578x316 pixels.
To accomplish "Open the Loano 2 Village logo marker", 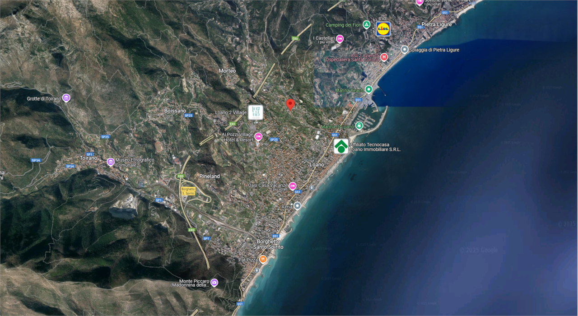I will pyautogui.click(x=256, y=112).
